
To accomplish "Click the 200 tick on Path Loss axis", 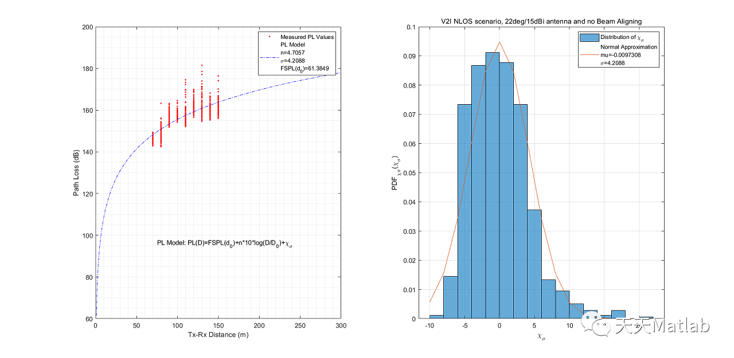I will click(87, 27).
